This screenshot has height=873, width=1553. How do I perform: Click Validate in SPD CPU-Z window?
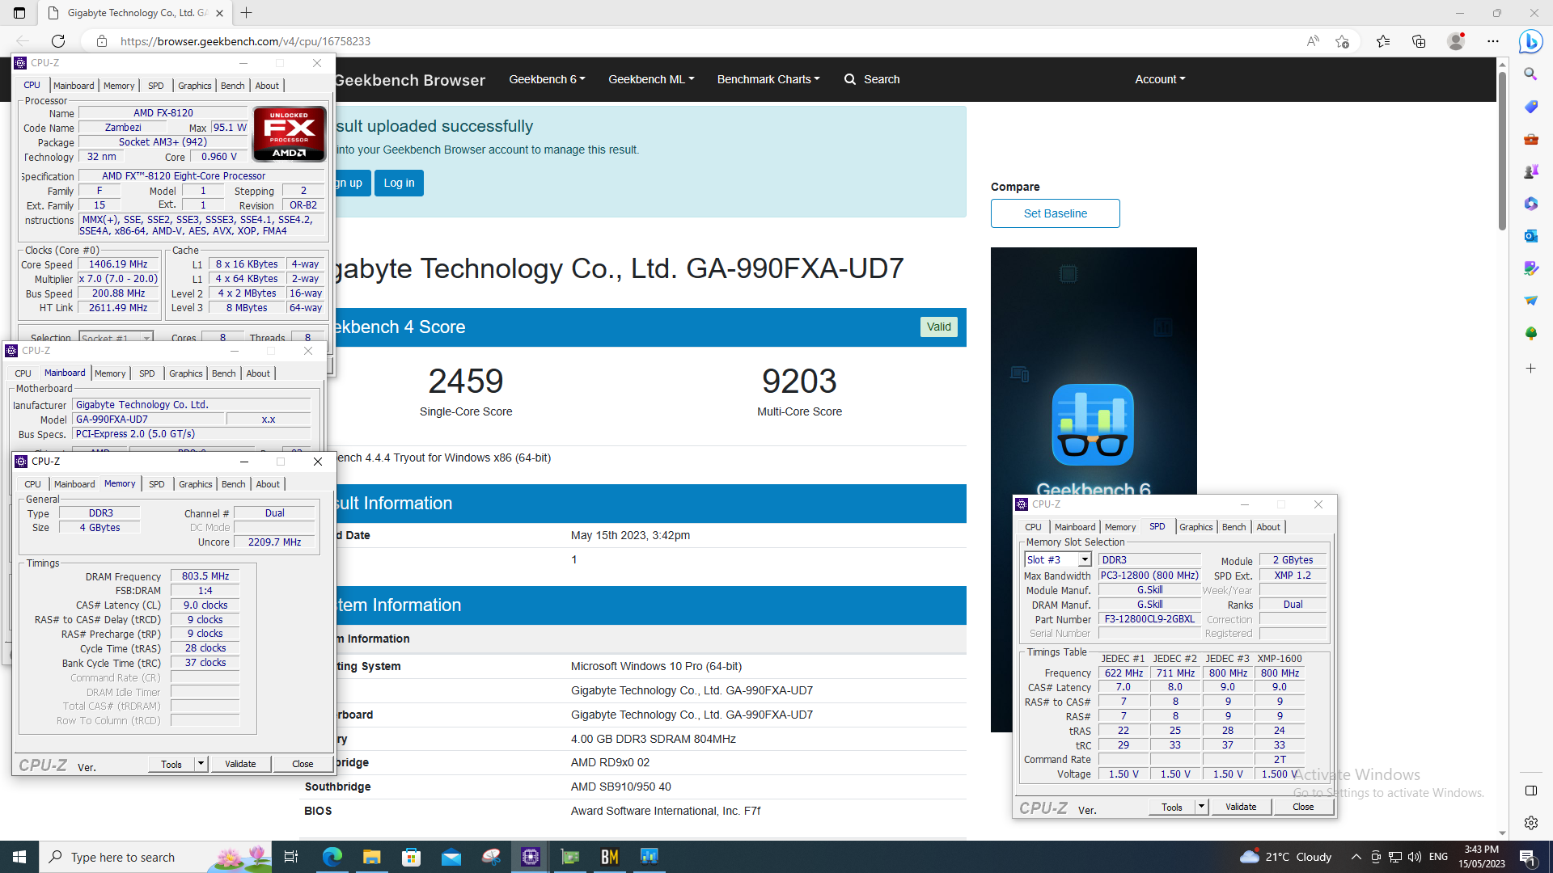1241,807
